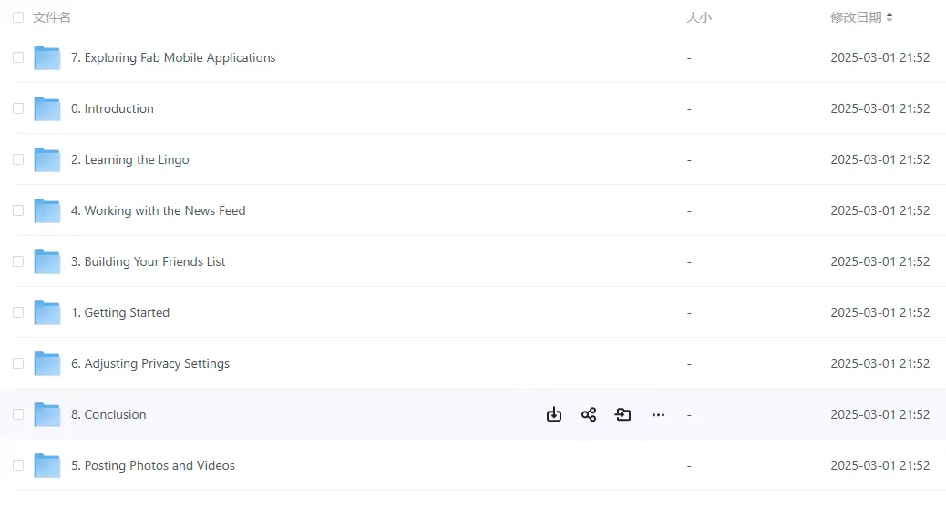This screenshot has height=509, width=946.
Task: Open 6. Adjusting Privacy Settings folder name
Action: click(x=150, y=363)
